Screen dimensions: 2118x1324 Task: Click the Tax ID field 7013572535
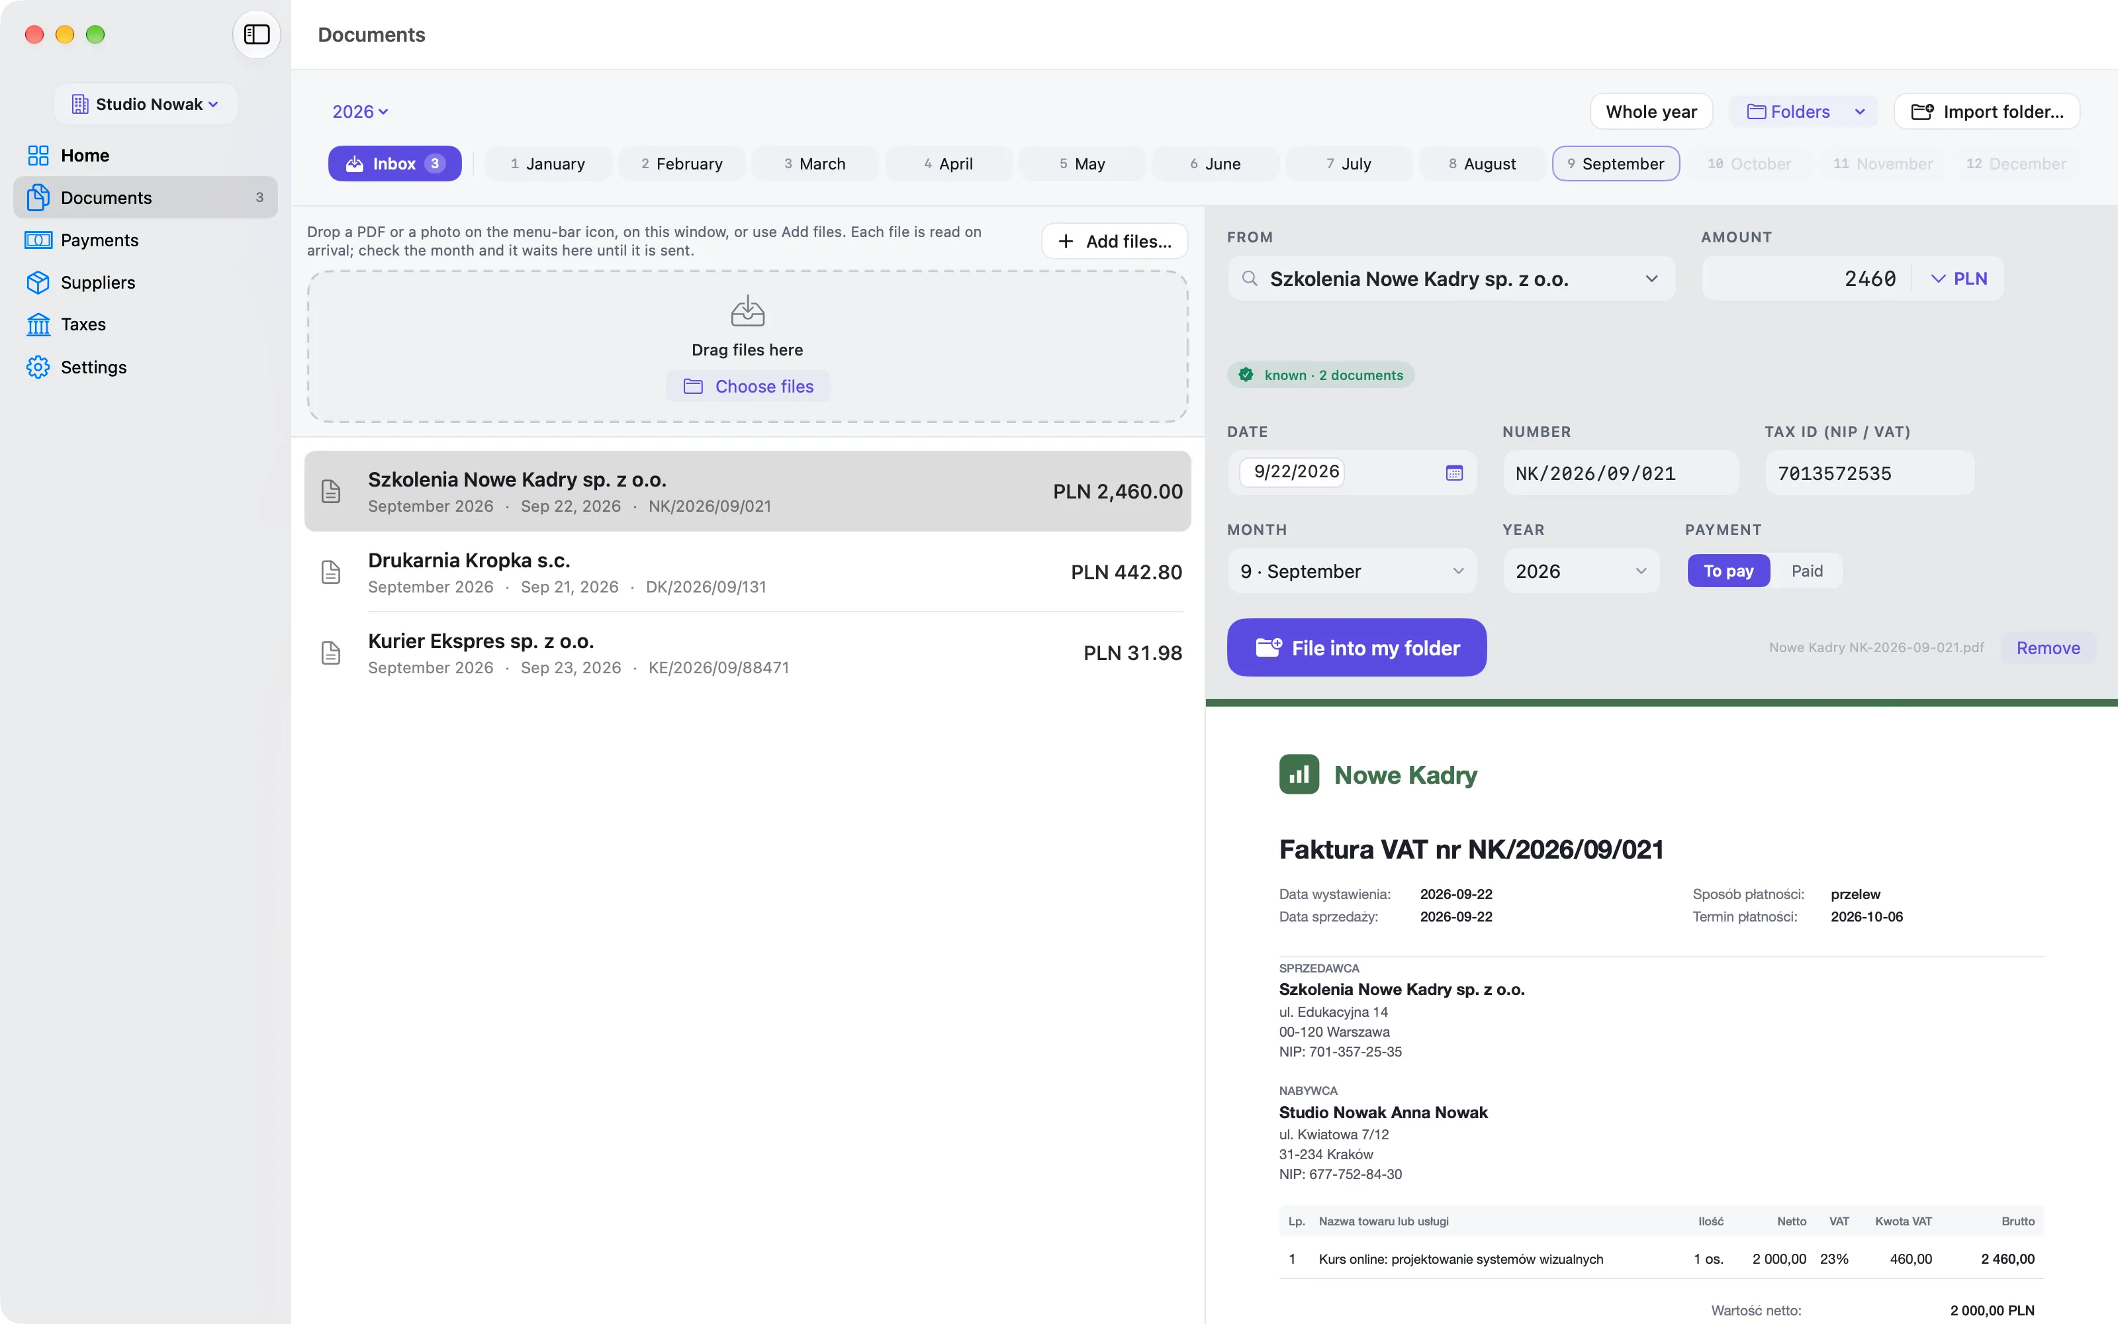click(x=1869, y=473)
